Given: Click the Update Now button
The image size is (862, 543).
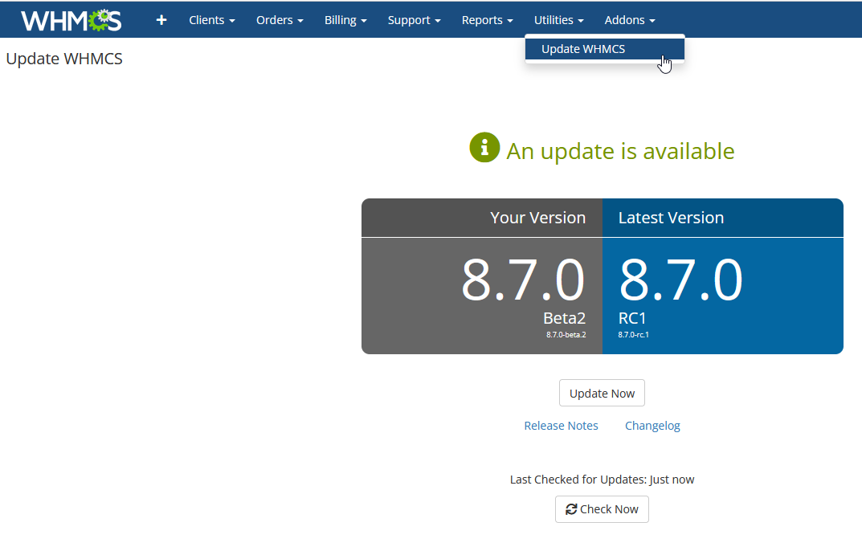Looking at the screenshot, I should pyautogui.click(x=602, y=393).
